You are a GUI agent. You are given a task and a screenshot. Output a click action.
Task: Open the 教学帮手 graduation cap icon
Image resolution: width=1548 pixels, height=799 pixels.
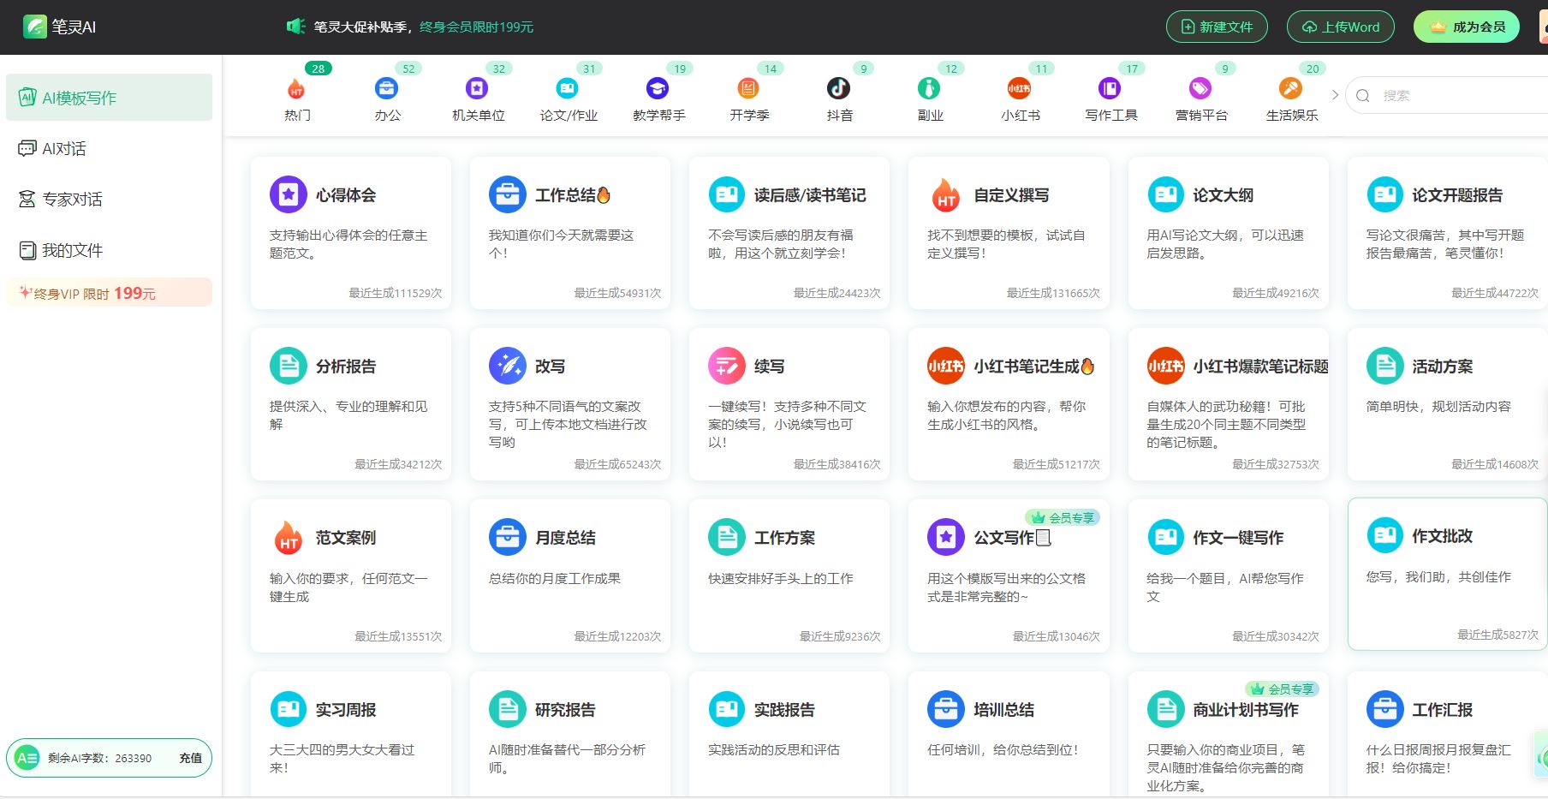click(x=658, y=88)
